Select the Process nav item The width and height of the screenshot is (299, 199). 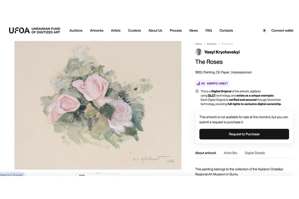176,31
